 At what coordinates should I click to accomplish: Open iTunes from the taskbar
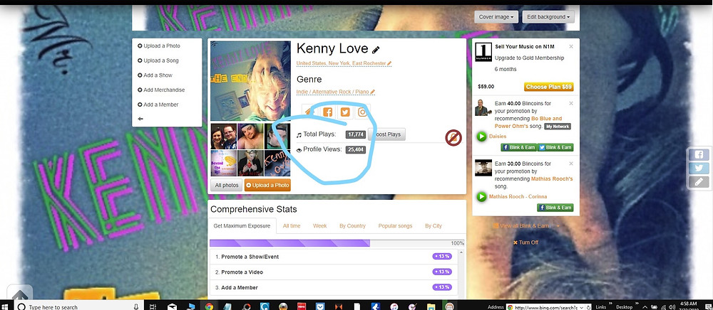point(394,306)
